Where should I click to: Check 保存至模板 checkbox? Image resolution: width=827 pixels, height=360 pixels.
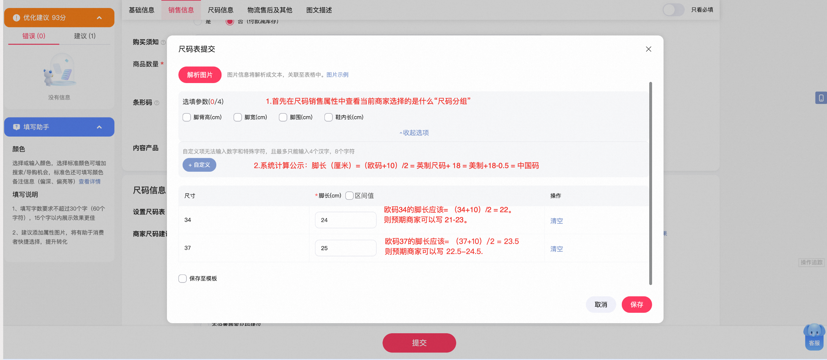(183, 278)
